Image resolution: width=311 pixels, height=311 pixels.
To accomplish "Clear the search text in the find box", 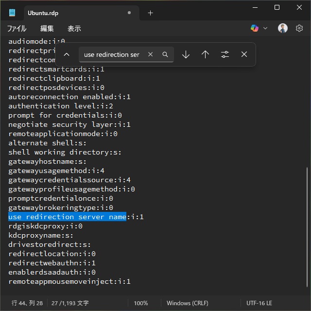I will tap(151, 54).
